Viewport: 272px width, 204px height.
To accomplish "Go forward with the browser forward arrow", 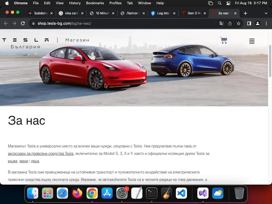I will coord(14,23).
